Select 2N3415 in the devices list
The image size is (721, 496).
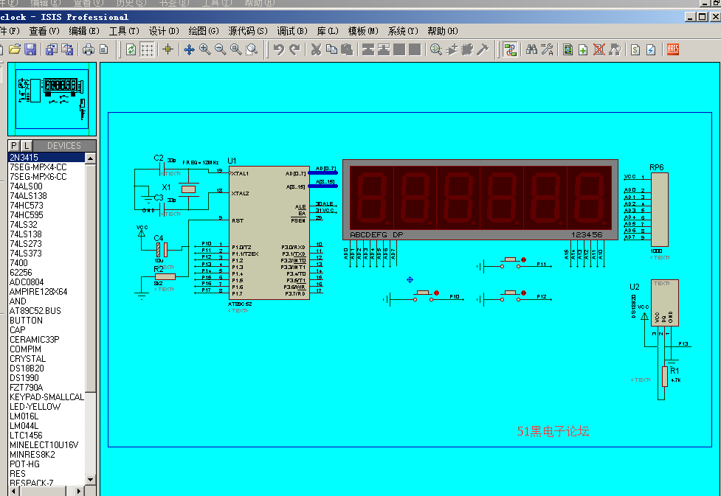pyautogui.click(x=46, y=158)
